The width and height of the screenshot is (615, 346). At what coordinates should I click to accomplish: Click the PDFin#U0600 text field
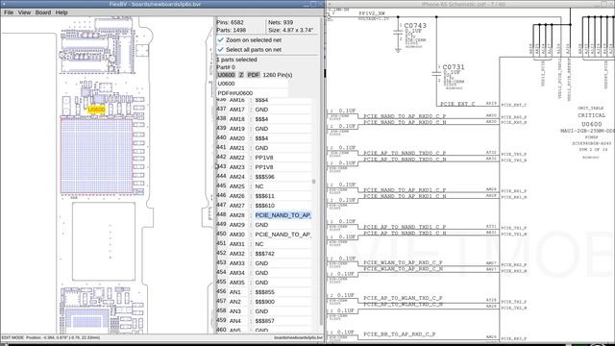[x=252, y=93]
